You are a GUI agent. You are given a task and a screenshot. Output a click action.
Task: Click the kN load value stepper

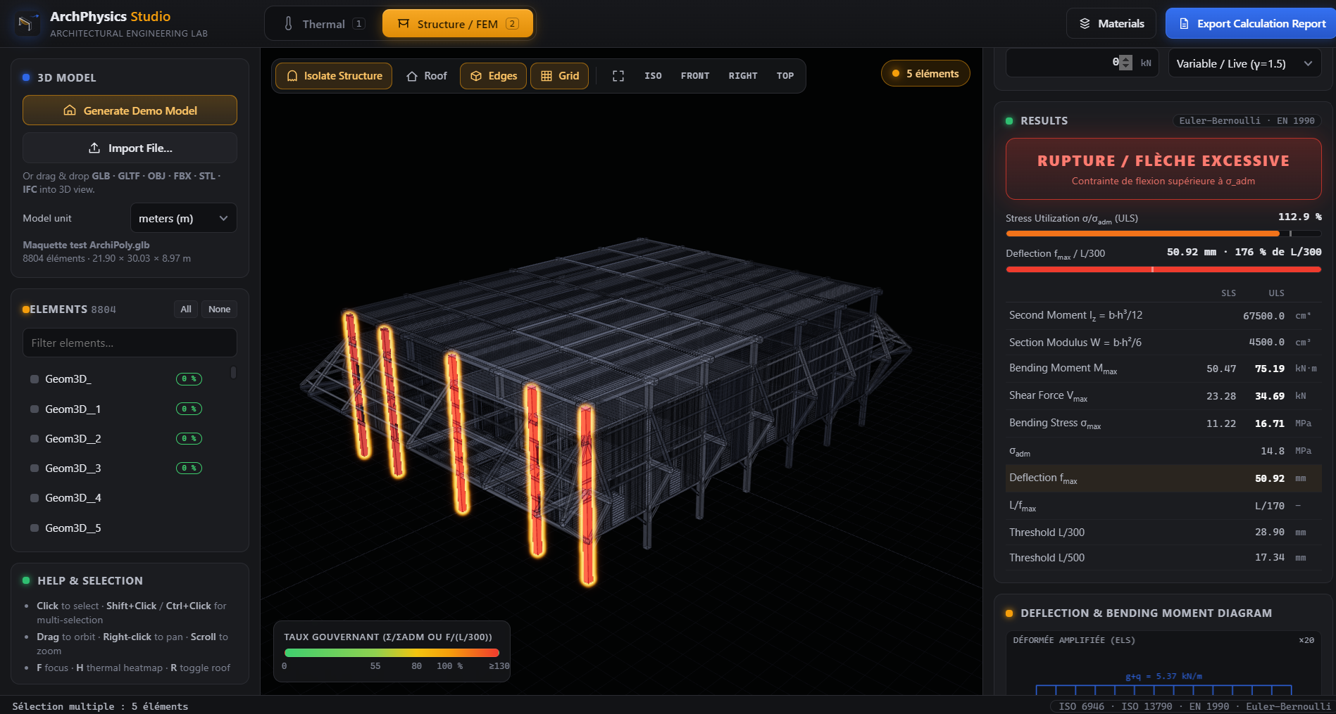click(1125, 63)
